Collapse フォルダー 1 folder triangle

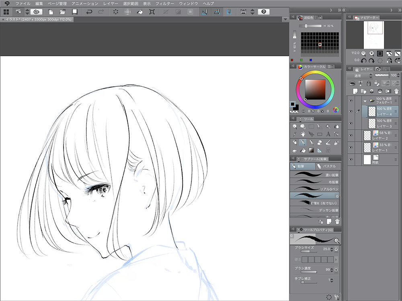tap(365, 101)
